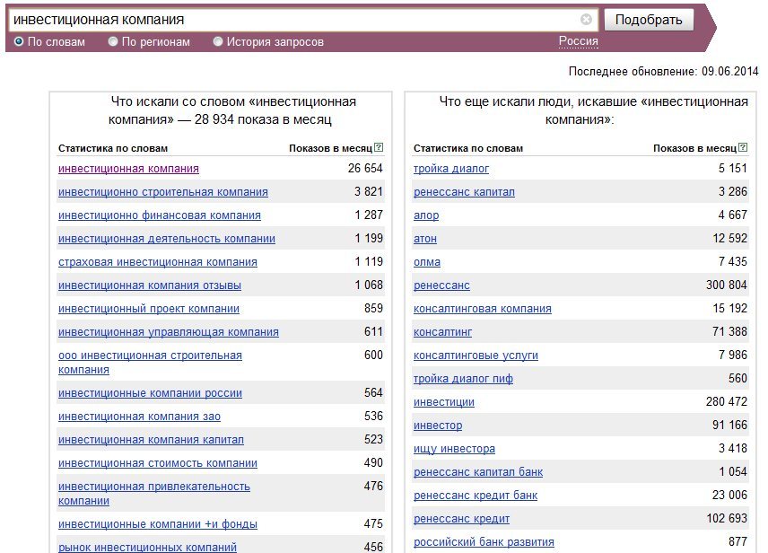Open 'инвестиционная компания отзывы' link

tap(150, 285)
